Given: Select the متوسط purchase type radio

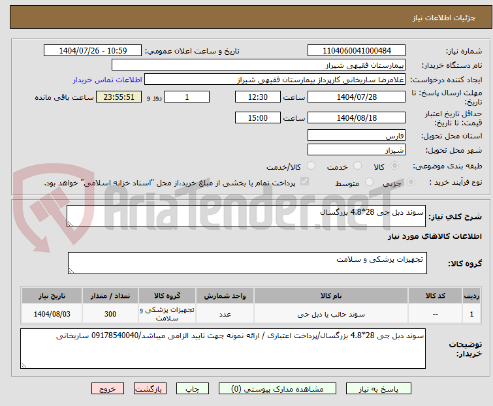Looking at the screenshot, I should (369, 182).
